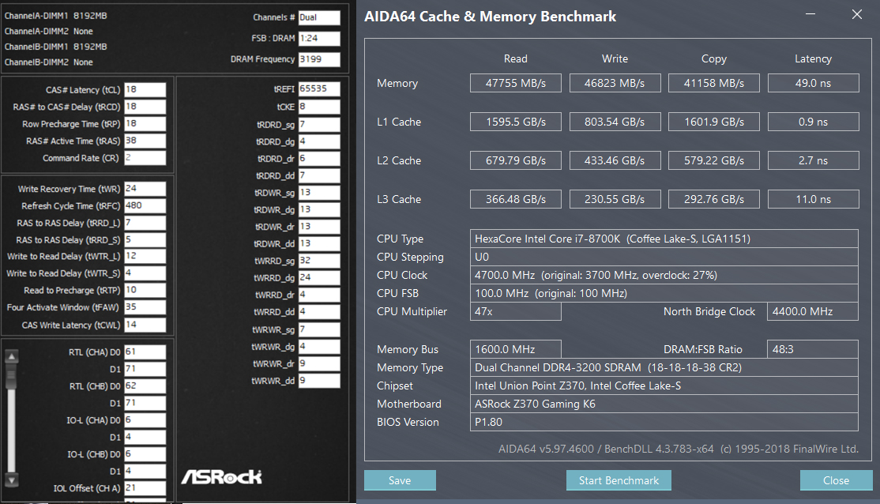The height and width of the screenshot is (504, 880).
Task: Select the tRRD_S value field
Action: [145, 239]
